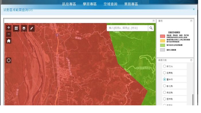Focus the coordinate or address search field
The height and width of the screenshot is (113, 201).
(127, 28)
